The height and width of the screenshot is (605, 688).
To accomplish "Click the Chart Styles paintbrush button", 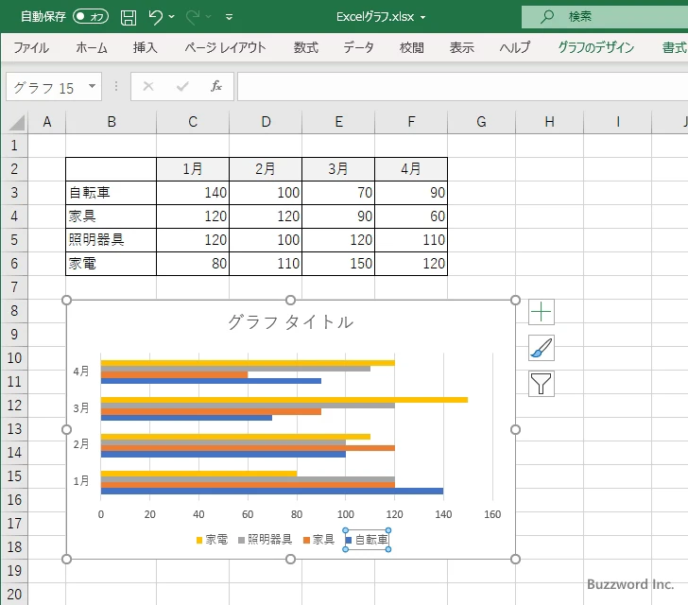I will (541, 348).
